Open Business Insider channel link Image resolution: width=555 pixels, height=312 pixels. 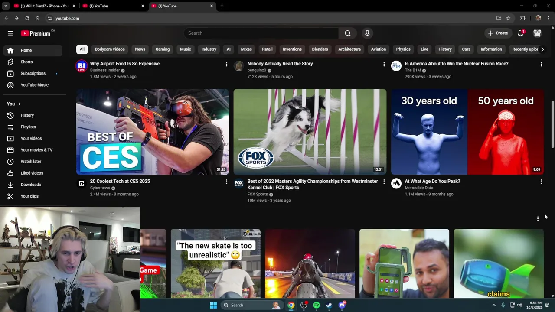click(x=105, y=70)
